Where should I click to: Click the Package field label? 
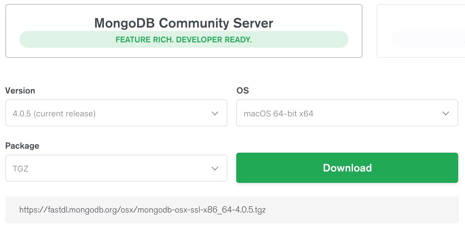tap(22, 146)
